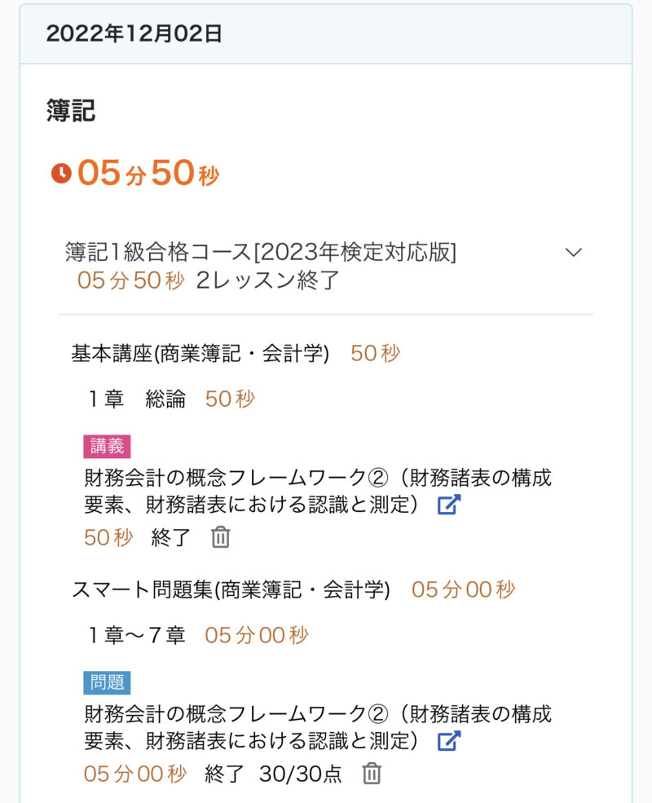Select the スマート問題集(商業簿記・会計学) section
This screenshot has width=652, height=803.
point(231,589)
